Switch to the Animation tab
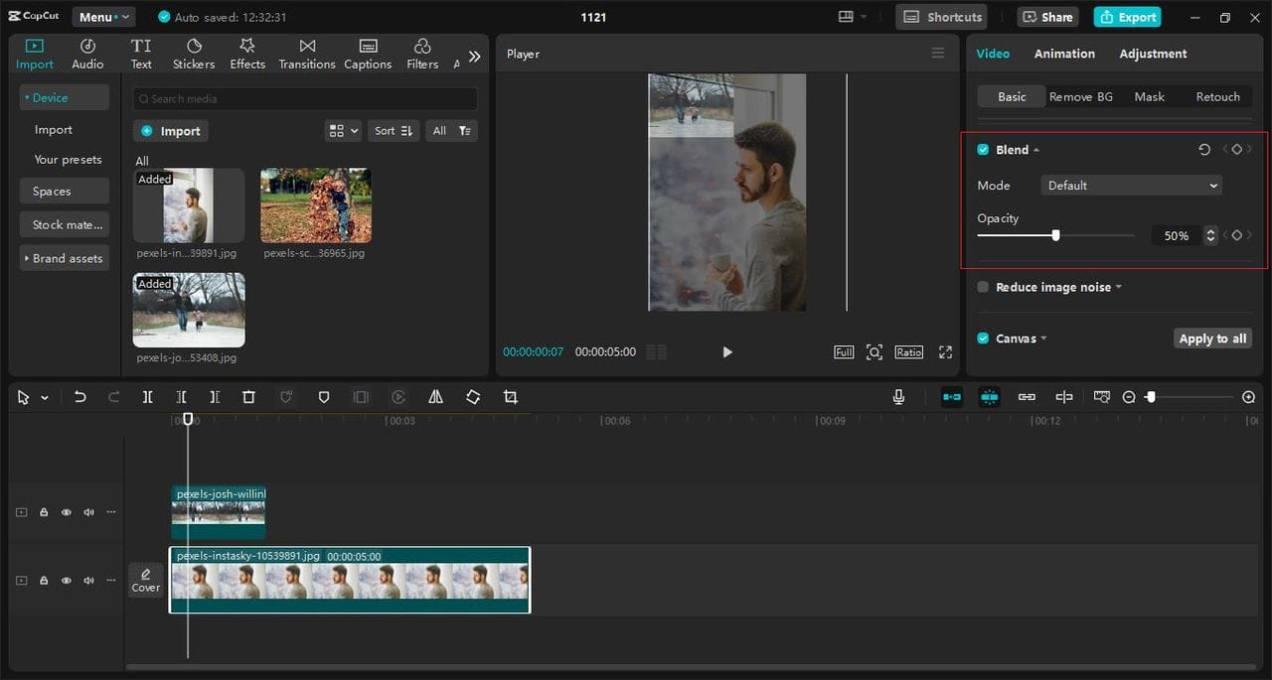 pos(1064,54)
